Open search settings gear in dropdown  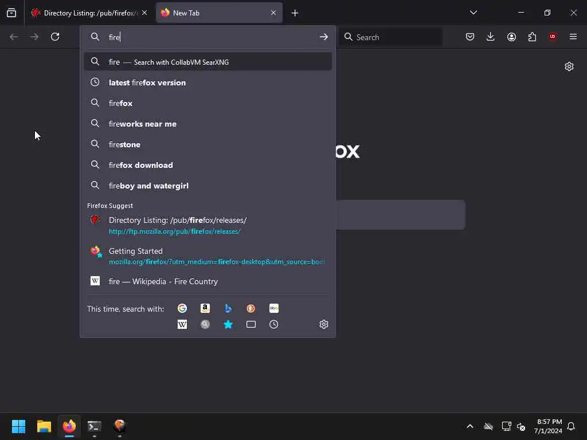(x=324, y=324)
